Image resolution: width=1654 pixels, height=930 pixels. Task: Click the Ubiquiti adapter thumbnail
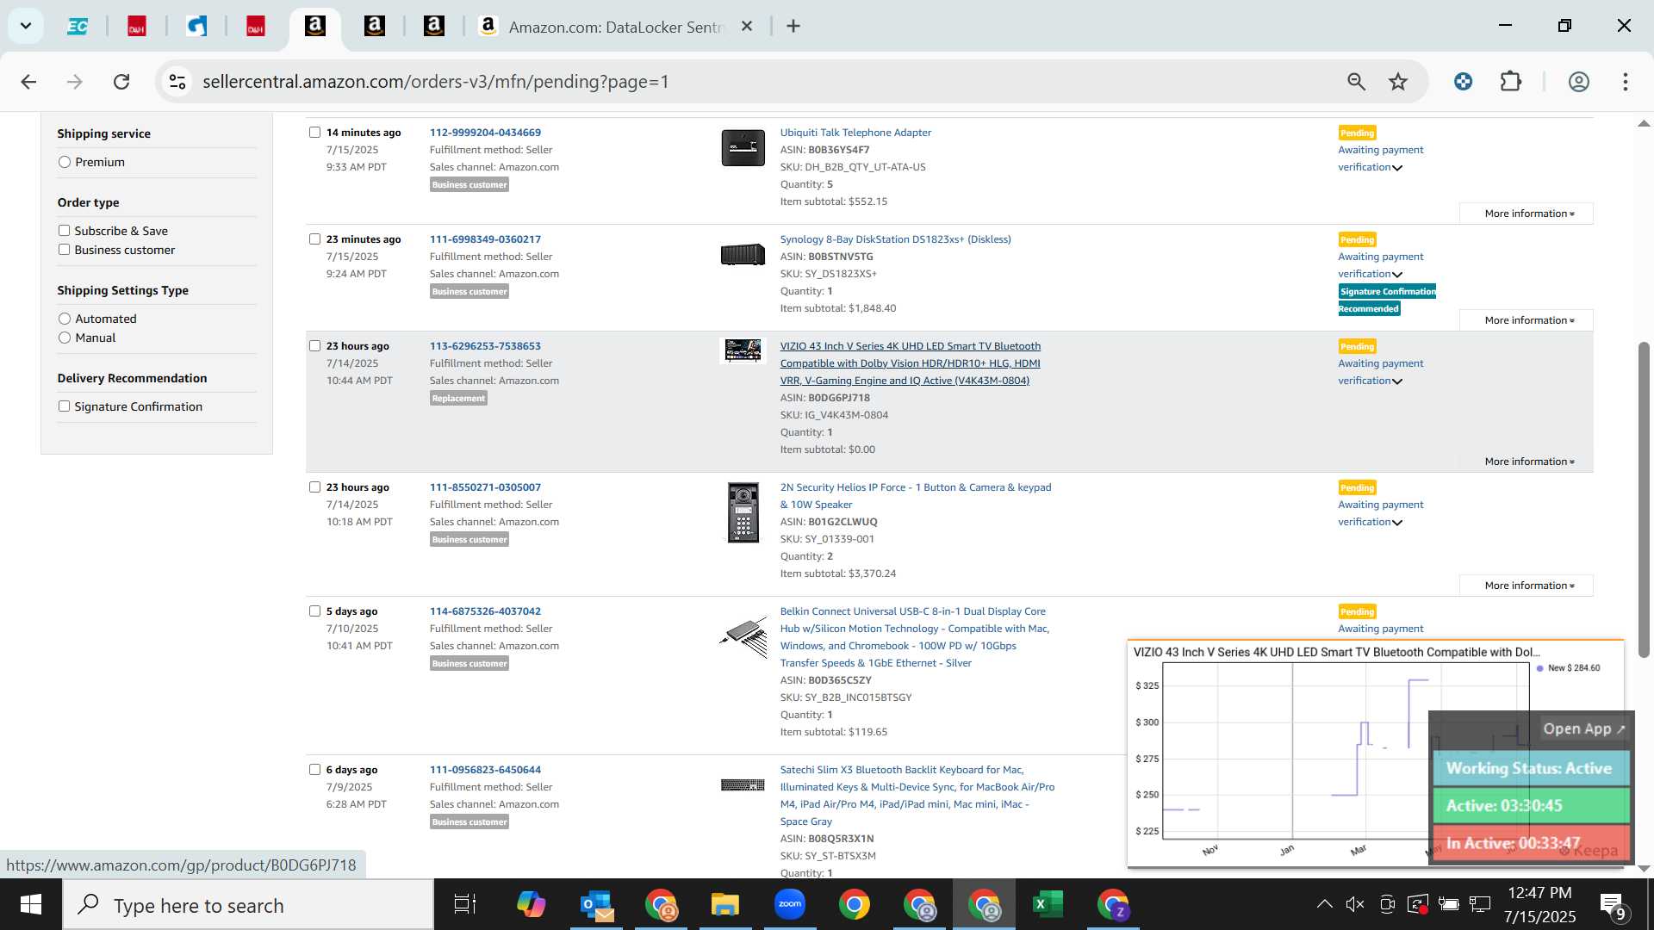pyautogui.click(x=743, y=148)
